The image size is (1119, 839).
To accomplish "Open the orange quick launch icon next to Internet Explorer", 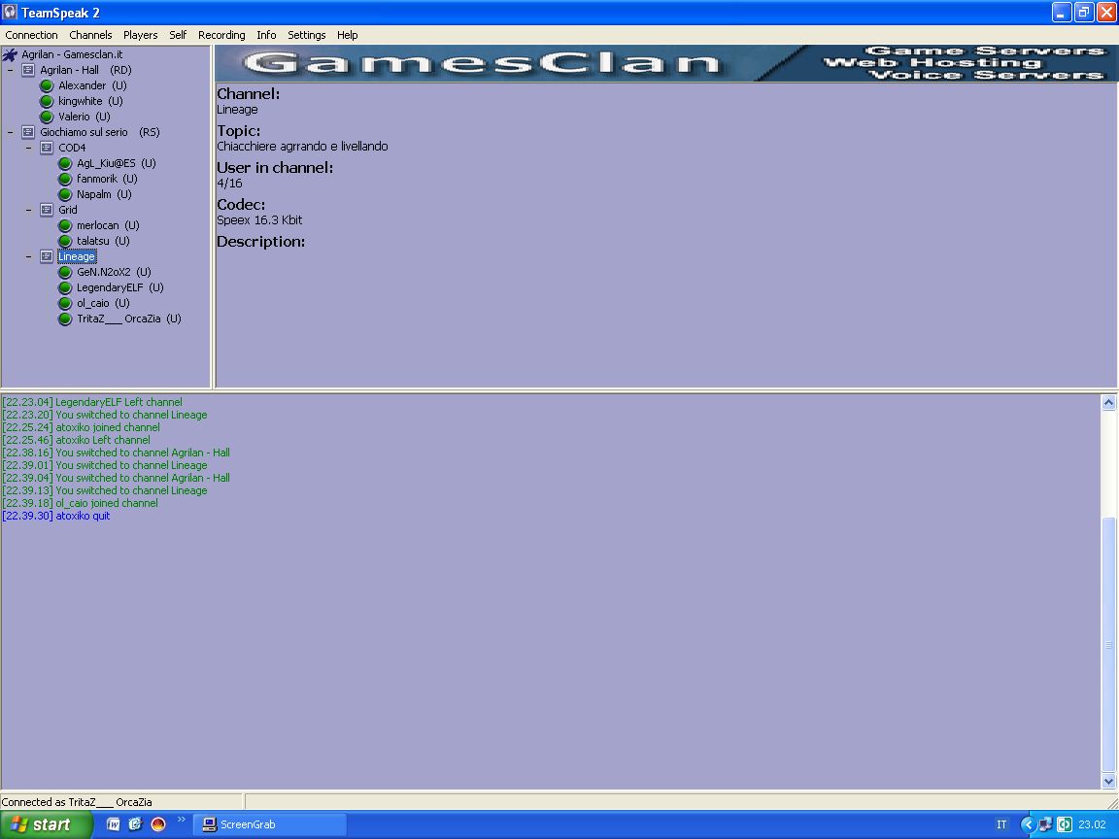I will 157,824.
